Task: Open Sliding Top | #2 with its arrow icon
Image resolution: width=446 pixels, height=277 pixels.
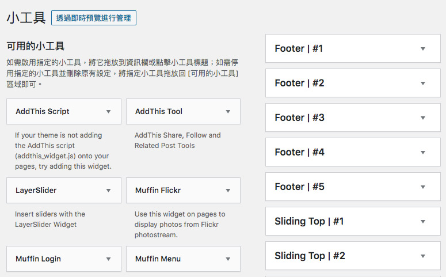Action: pos(423,256)
